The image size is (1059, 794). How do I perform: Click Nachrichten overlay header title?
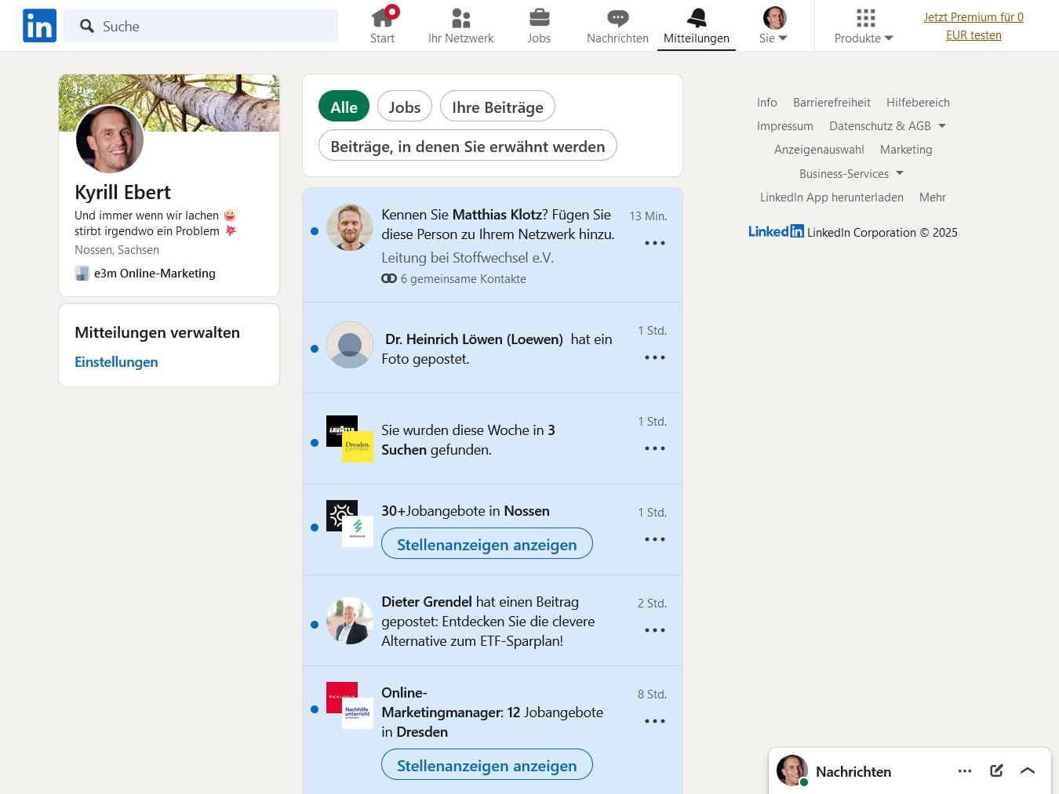(x=853, y=772)
